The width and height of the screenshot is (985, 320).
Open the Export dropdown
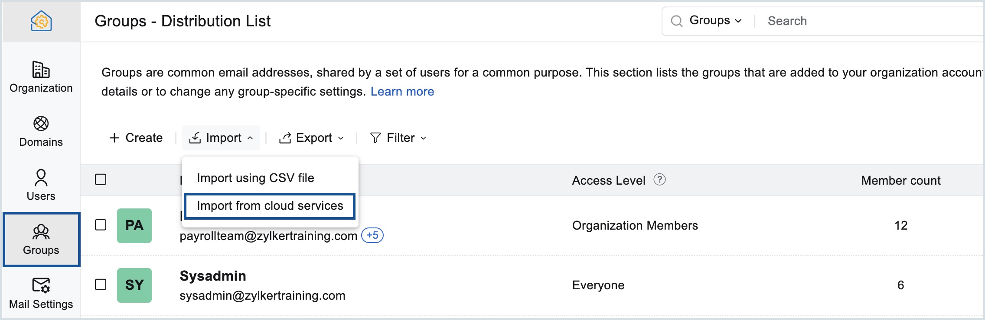[x=311, y=138]
